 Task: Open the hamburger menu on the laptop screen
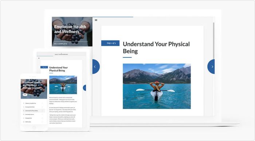coord(96,20)
